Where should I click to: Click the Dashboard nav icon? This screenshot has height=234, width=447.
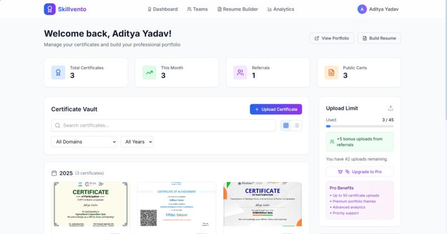coord(149,9)
